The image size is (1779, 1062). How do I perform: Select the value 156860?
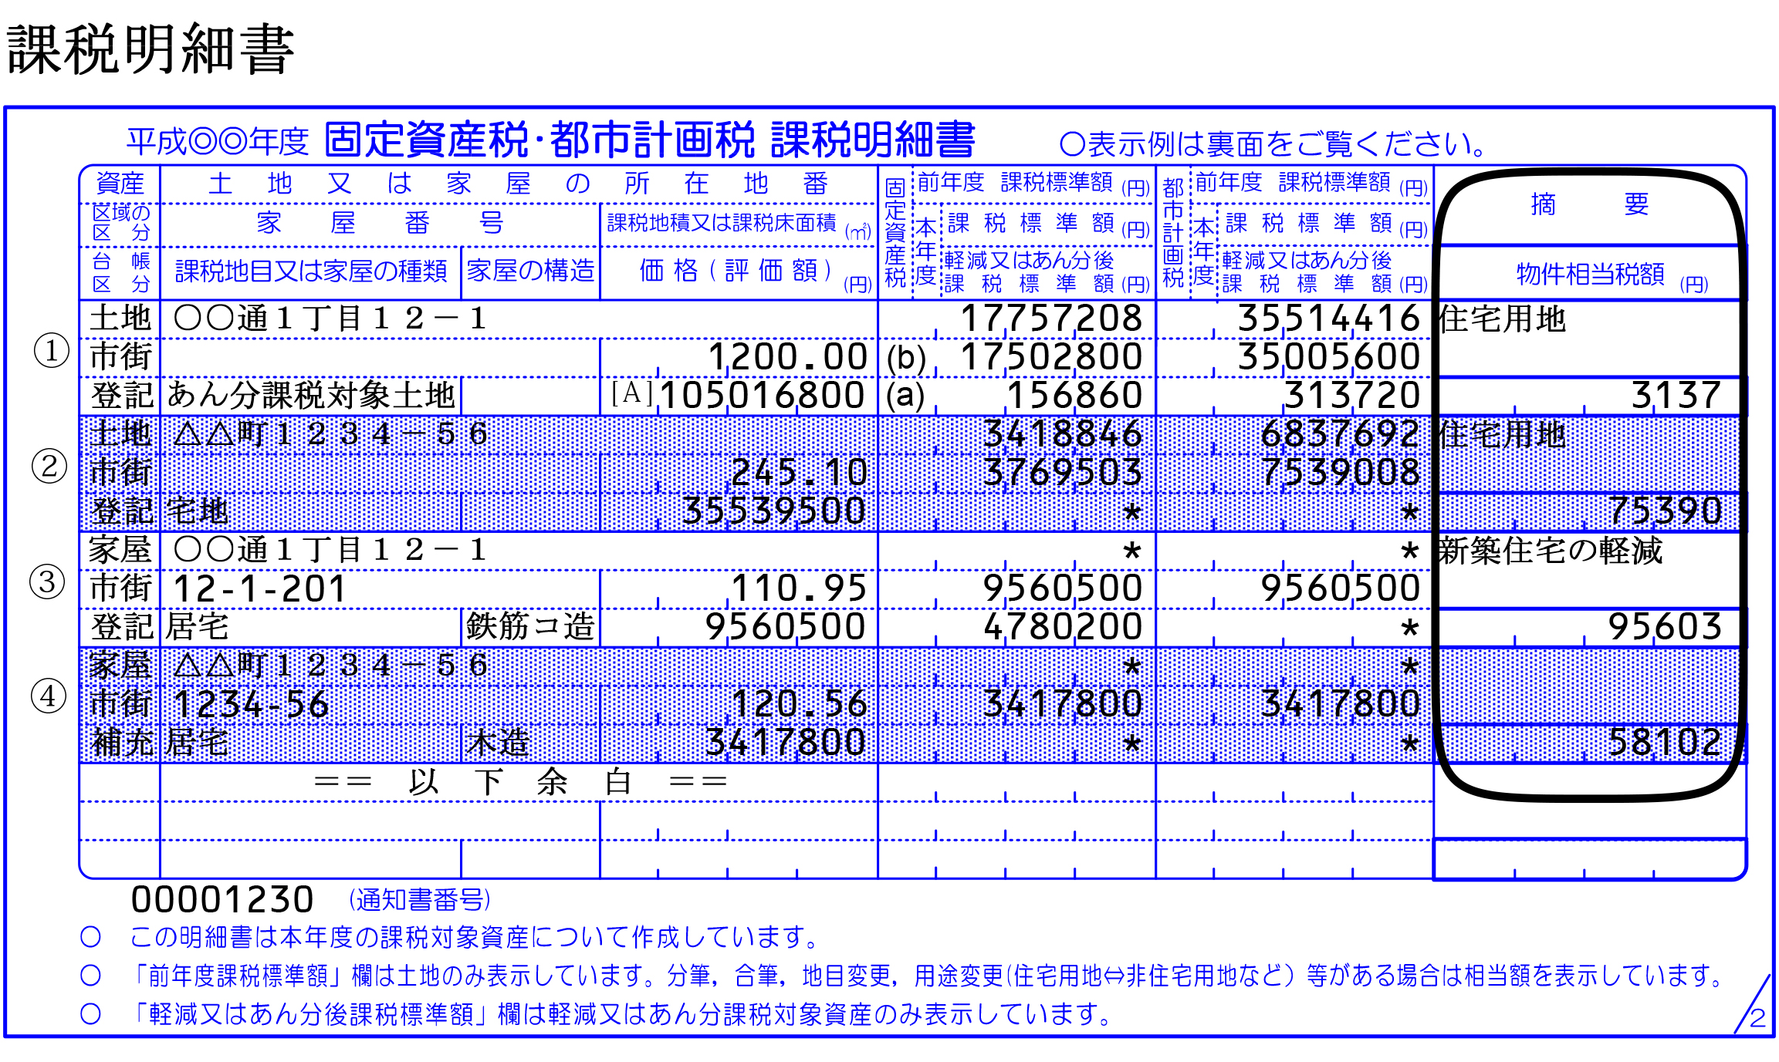pyautogui.click(x=1074, y=396)
